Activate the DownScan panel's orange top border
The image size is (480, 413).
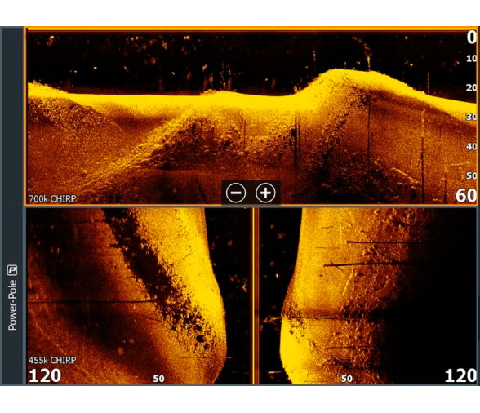point(251,29)
